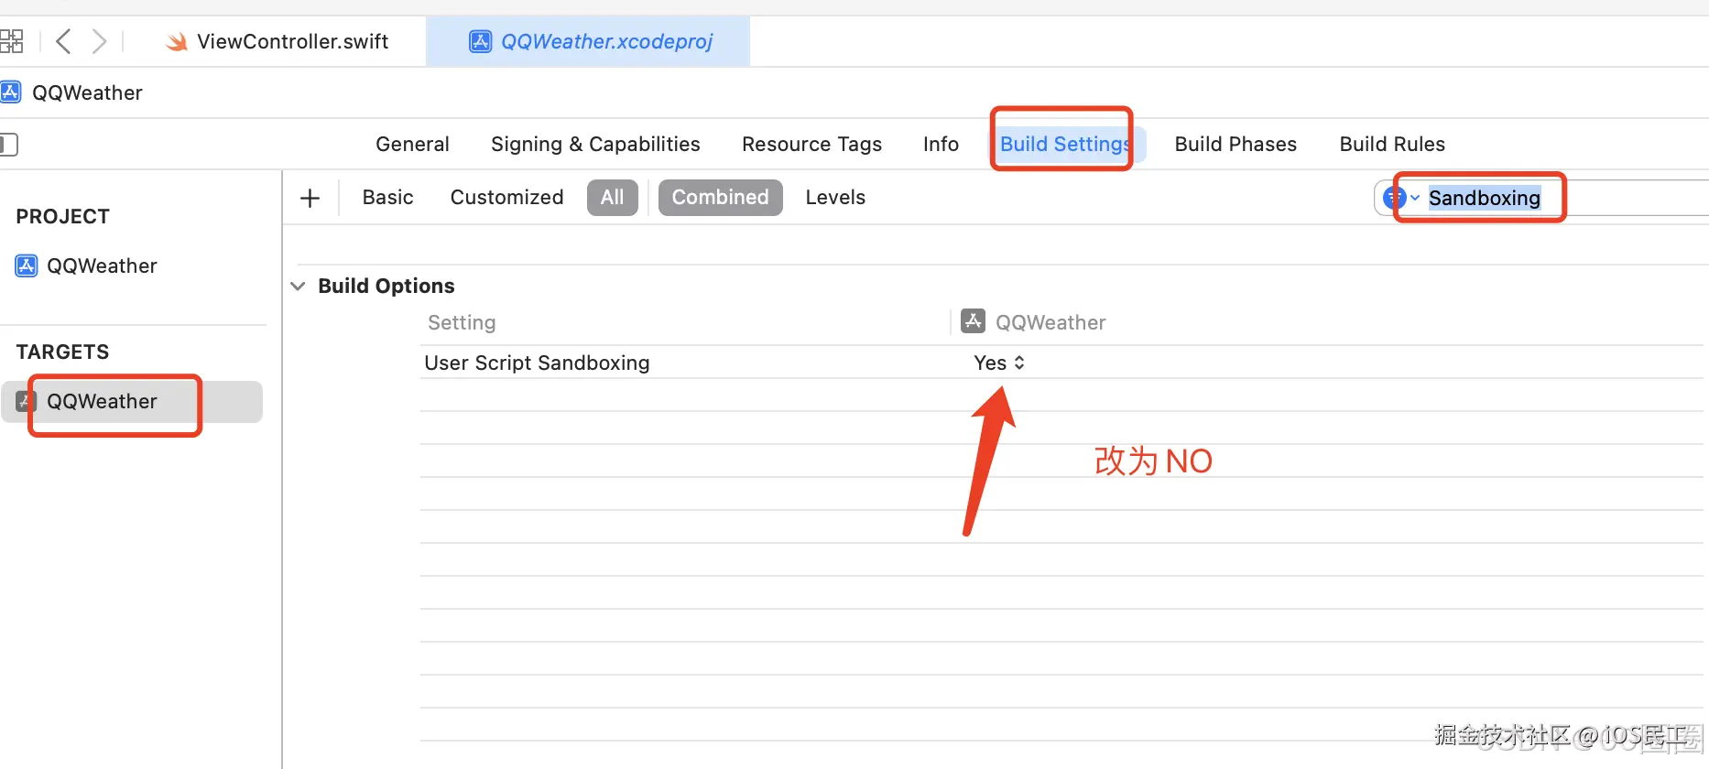Open the related items grid icon
Image resolution: width=1709 pixels, height=769 pixels.
[x=11, y=41]
